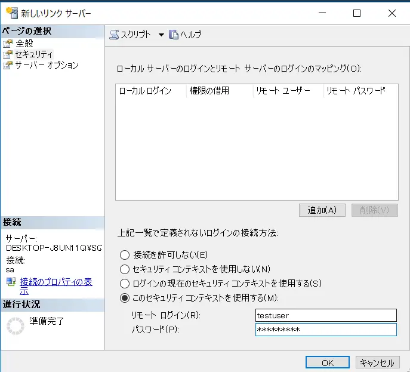Click the スクリプト toolbar label
Image resolution: width=410 pixels, height=372 pixels.
pyautogui.click(x=135, y=35)
